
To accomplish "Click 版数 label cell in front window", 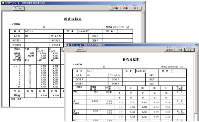I will point(165,71).
